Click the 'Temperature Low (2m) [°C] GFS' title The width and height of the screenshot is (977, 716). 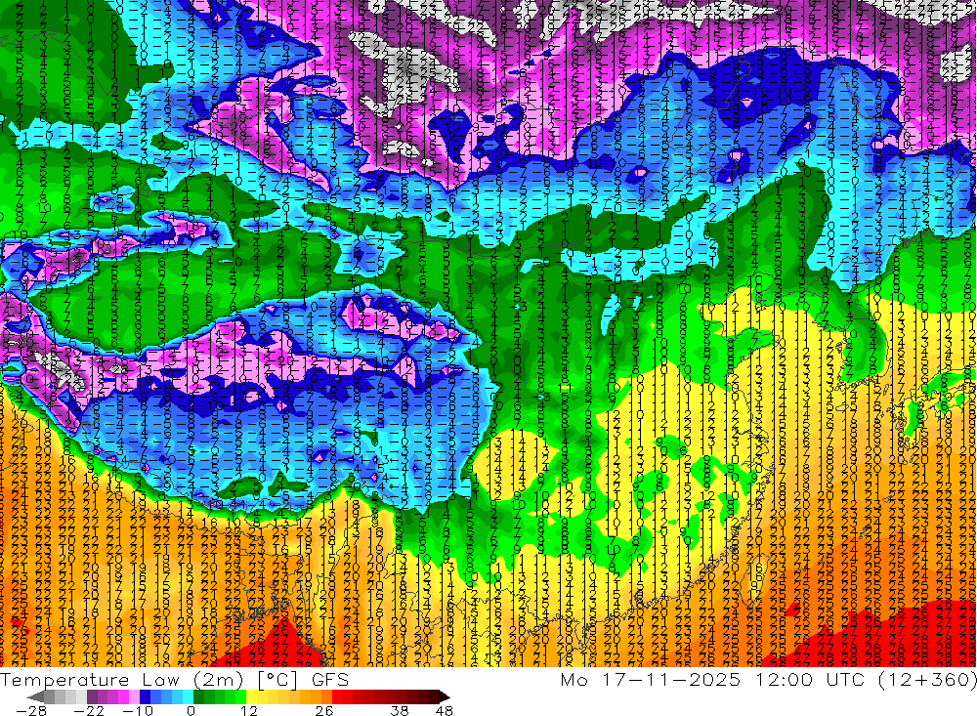coord(175,679)
